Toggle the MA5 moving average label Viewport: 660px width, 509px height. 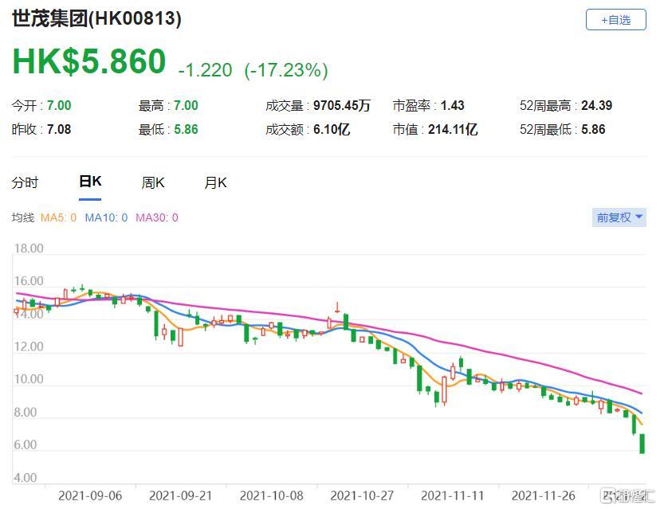tap(58, 217)
